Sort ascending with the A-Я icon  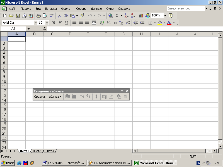127,16
